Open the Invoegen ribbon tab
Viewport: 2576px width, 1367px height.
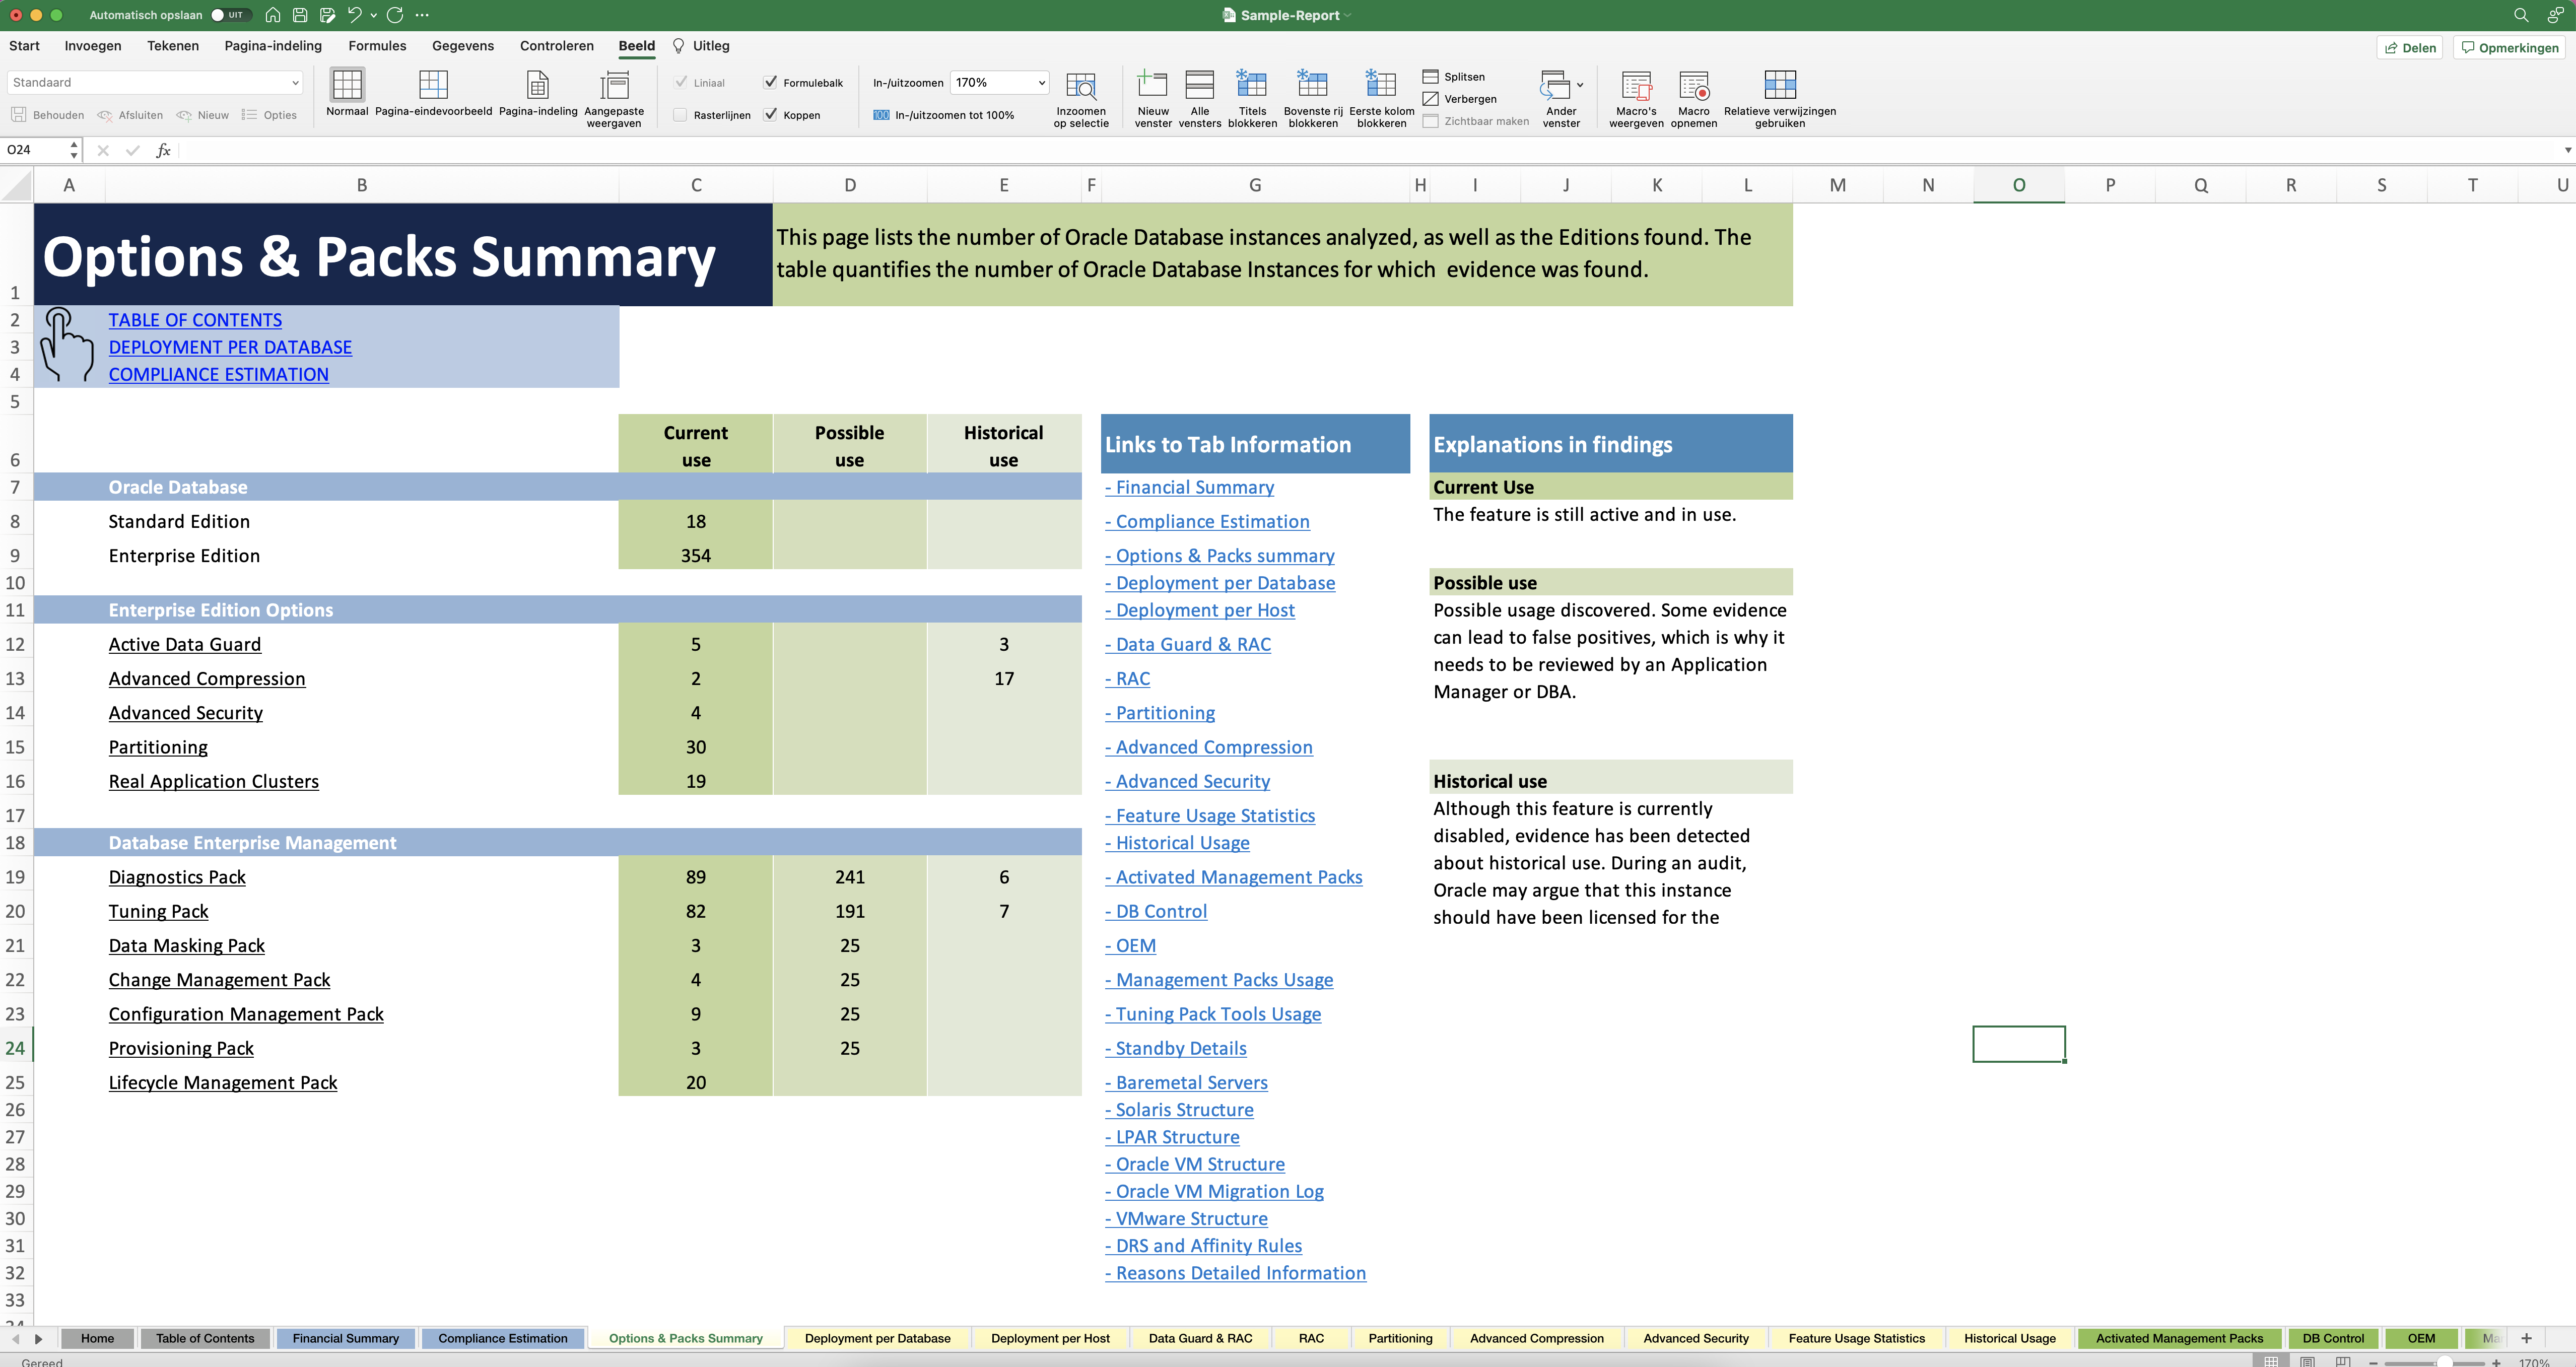coord(93,46)
